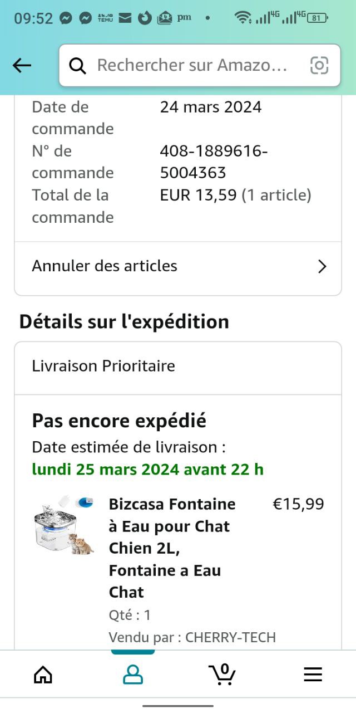Open the camera lens scanner
Screen dimensions: 356x713
coord(319,66)
